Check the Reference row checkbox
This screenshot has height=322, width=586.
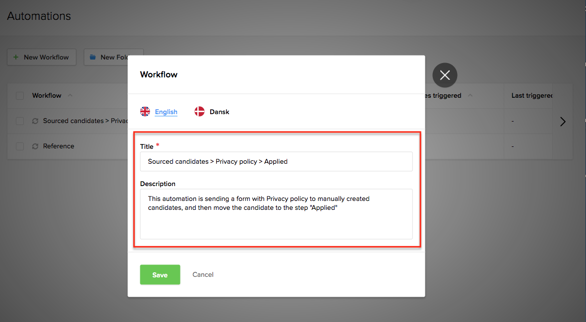(x=20, y=146)
